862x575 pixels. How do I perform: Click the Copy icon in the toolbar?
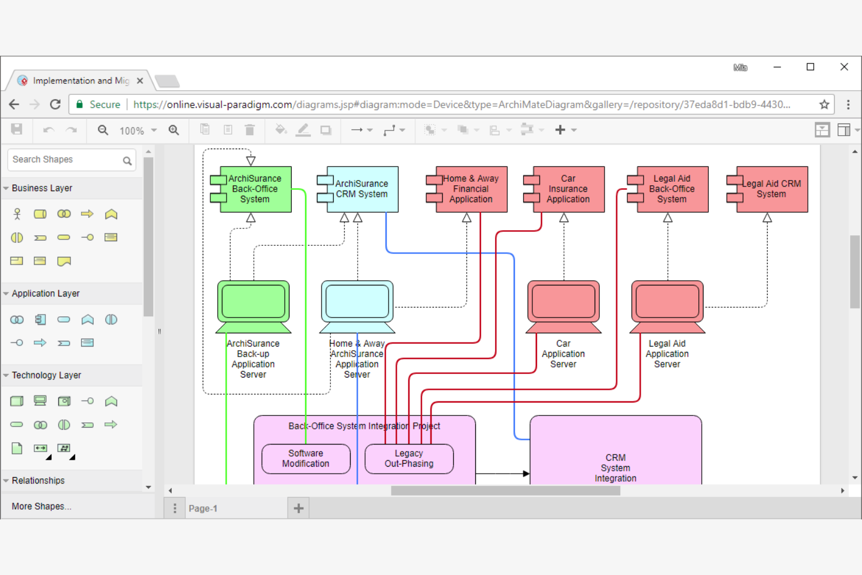click(205, 129)
